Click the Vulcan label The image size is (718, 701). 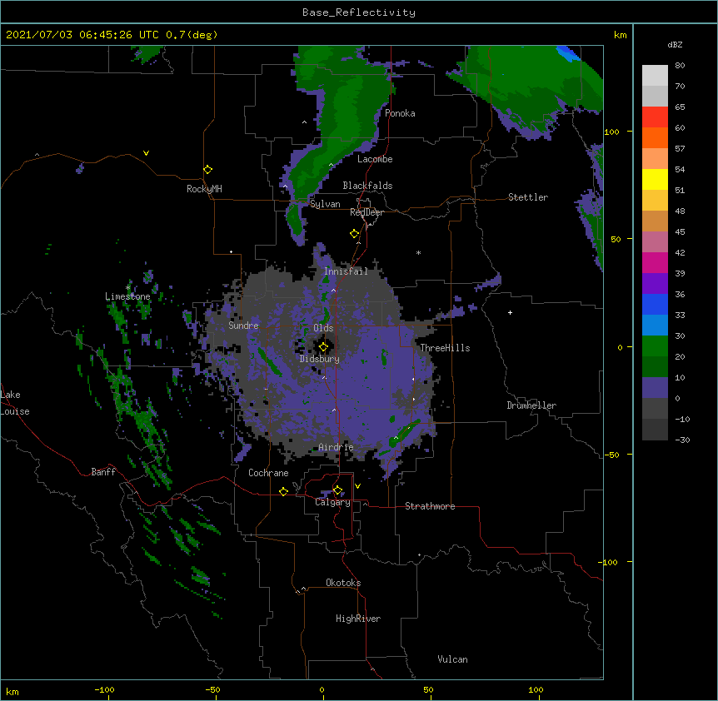click(452, 659)
